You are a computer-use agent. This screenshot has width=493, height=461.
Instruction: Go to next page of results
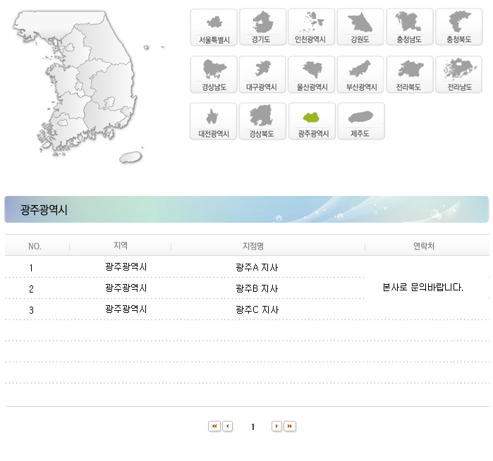pos(276,426)
